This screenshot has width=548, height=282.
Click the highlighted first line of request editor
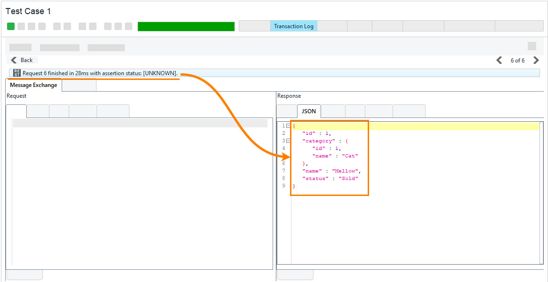point(140,123)
